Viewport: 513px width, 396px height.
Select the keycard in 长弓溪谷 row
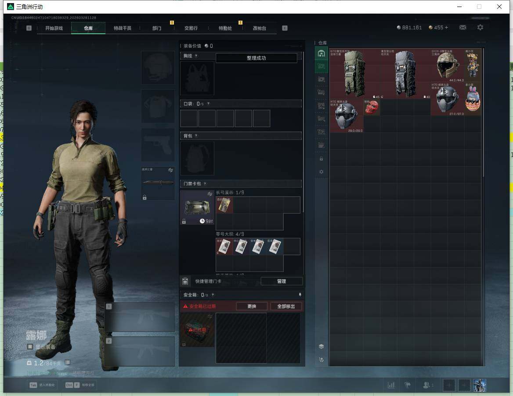224,205
